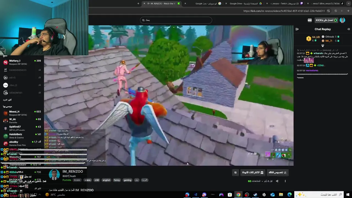Switch to the Twitch videos tab

tap(285, 4)
